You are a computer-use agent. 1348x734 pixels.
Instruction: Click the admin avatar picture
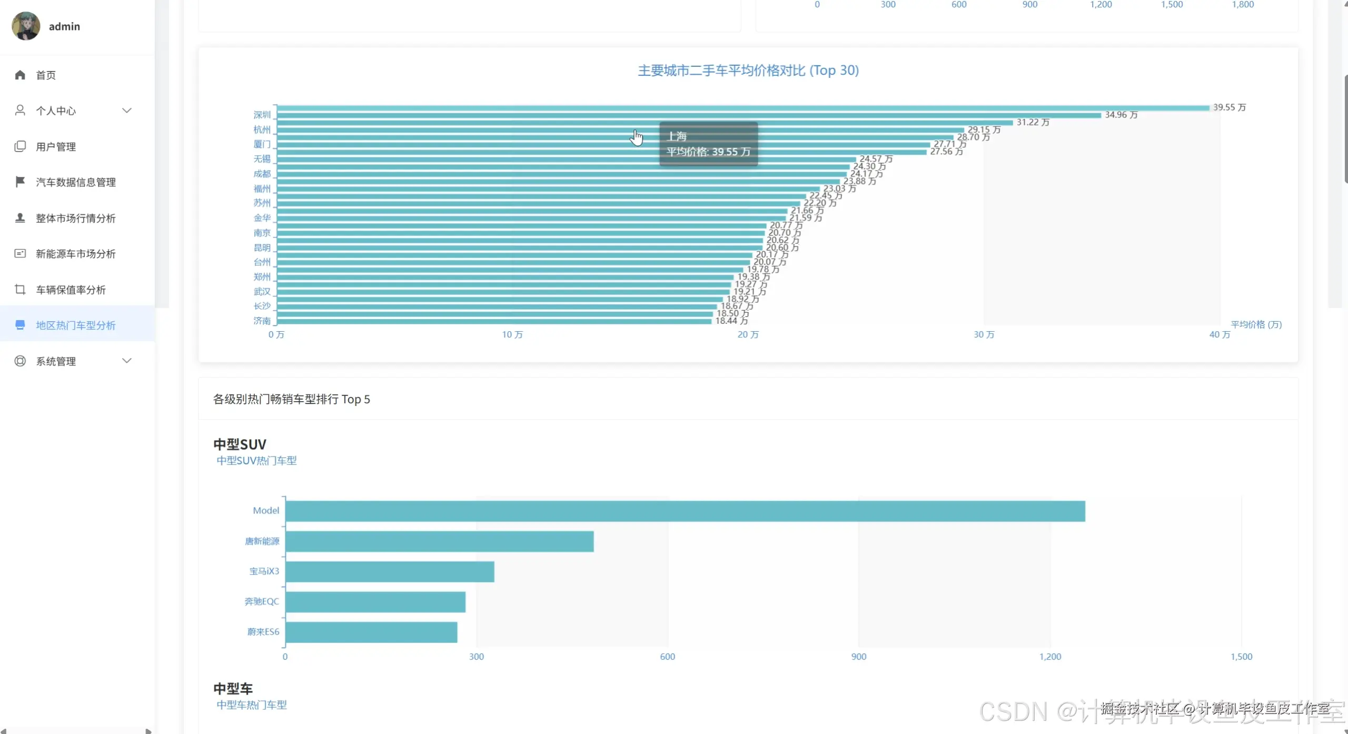26,26
